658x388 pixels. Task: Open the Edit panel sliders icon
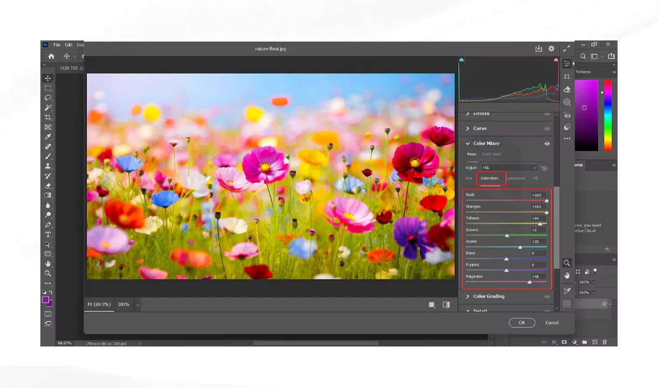(x=567, y=64)
